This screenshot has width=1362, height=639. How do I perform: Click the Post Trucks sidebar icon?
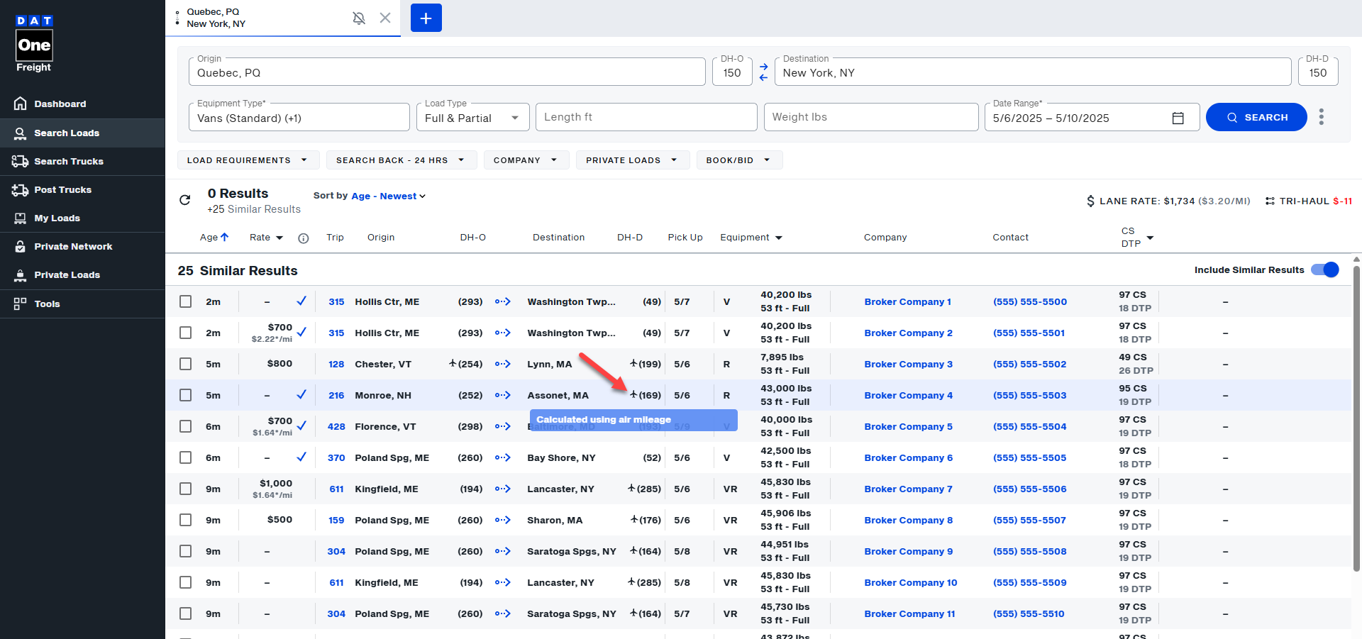[20, 189]
